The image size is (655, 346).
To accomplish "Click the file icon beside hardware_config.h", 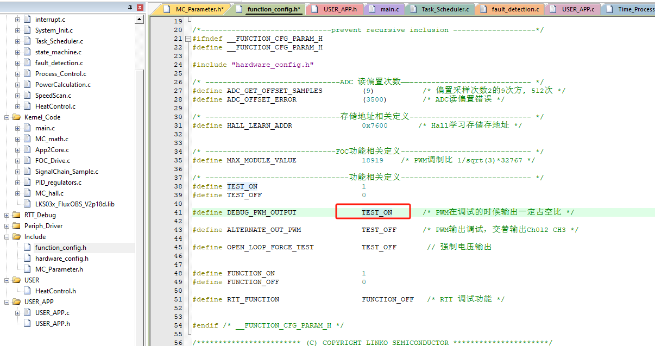I will [x=27, y=259].
